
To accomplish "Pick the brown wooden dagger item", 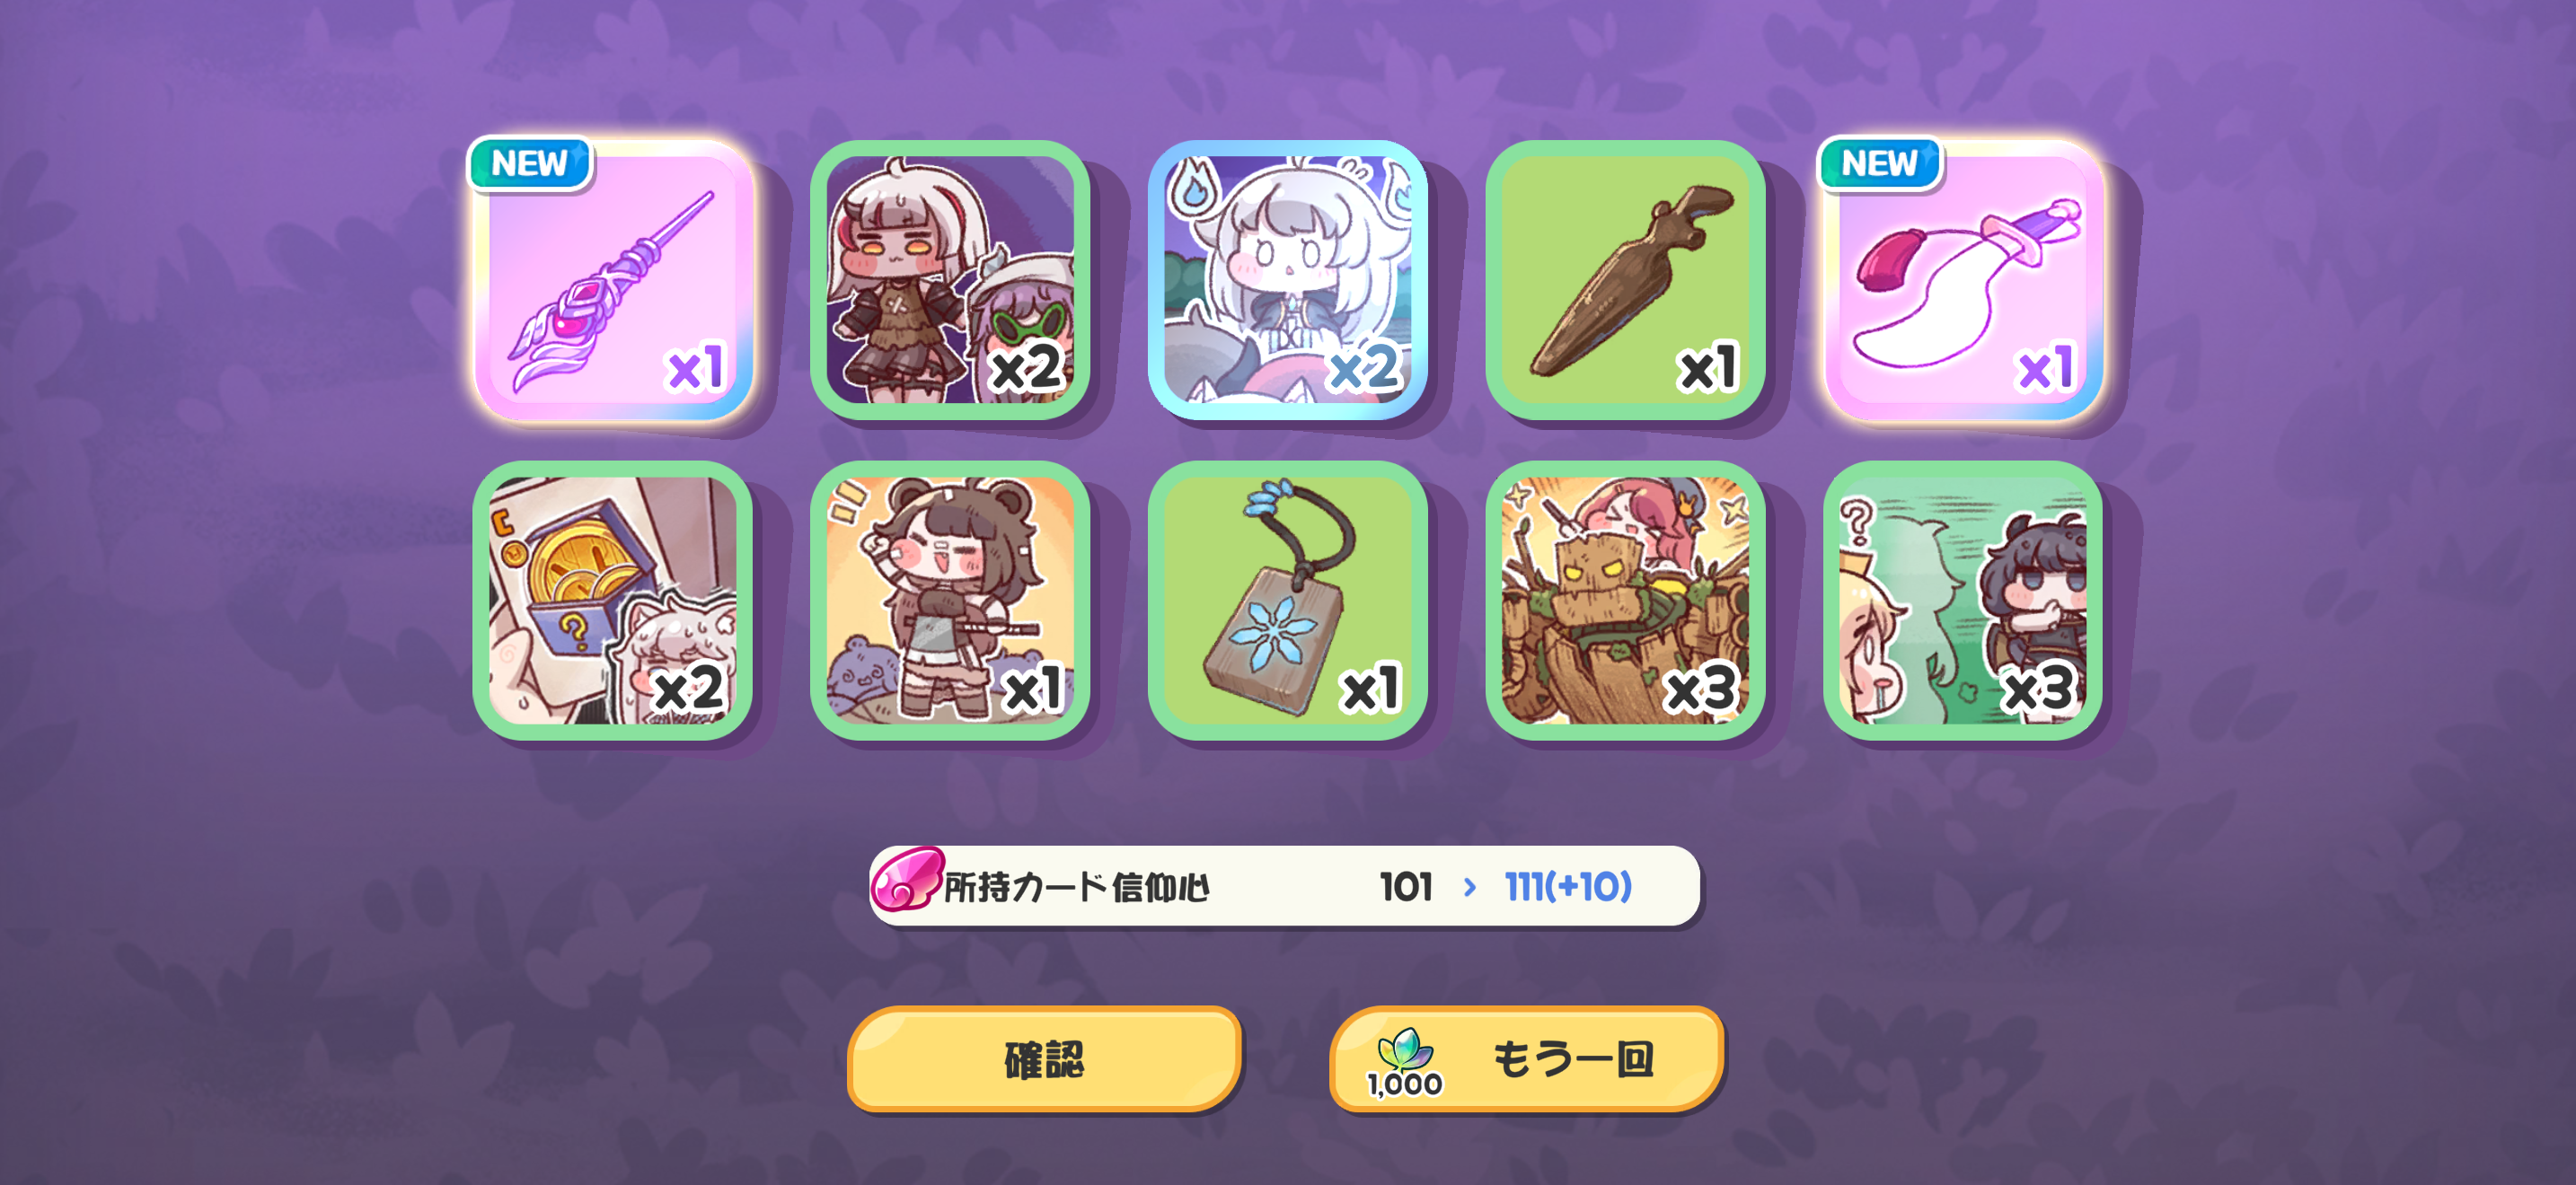I will click(x=1625, y=280).
